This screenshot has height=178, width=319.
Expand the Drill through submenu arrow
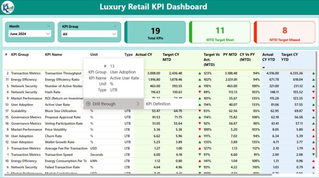138,104
